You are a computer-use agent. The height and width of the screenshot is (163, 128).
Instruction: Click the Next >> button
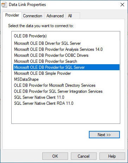[104, 134]
